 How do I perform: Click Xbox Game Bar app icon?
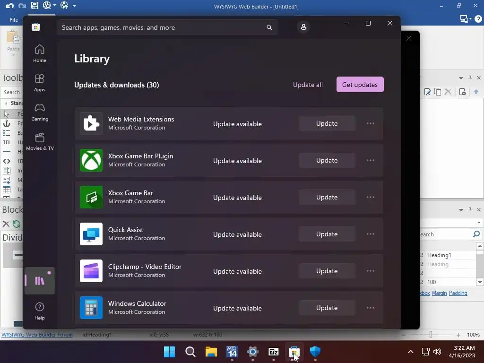coord(91,197)
